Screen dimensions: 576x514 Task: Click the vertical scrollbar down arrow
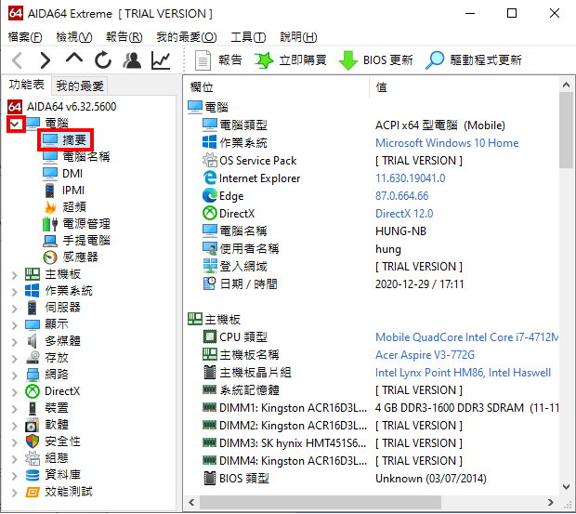click(566, 487)
